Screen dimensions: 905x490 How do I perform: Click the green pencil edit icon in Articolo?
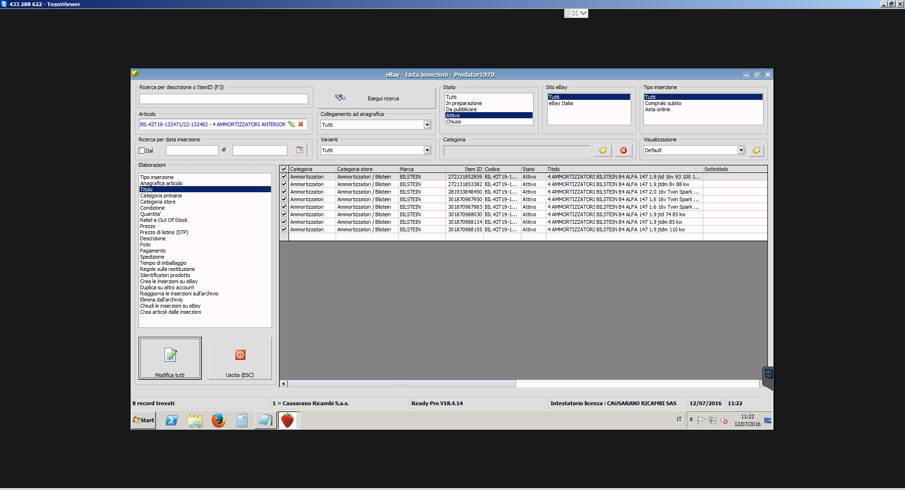pyautogui.click(x=291, y=124)
